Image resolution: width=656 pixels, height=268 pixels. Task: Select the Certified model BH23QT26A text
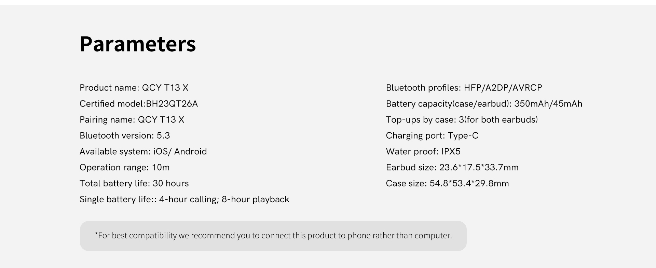click(139, 104)
